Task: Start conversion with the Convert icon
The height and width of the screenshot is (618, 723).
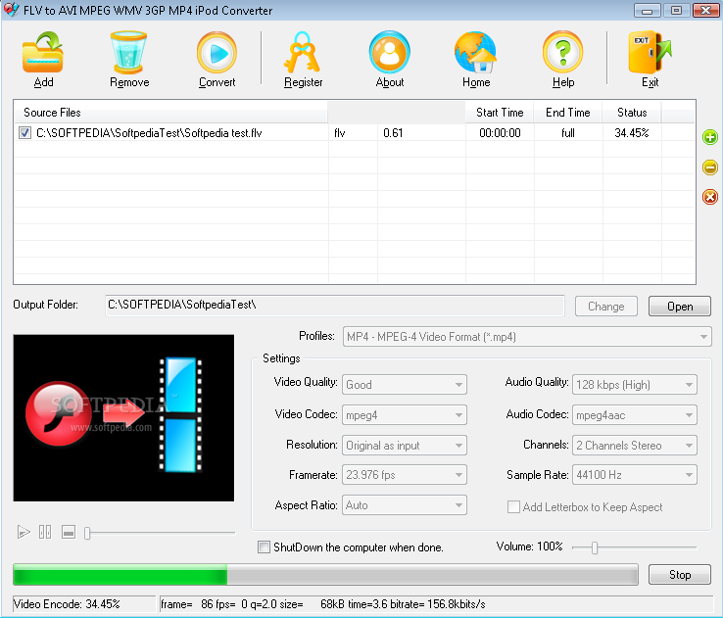Action: (217, 53)
